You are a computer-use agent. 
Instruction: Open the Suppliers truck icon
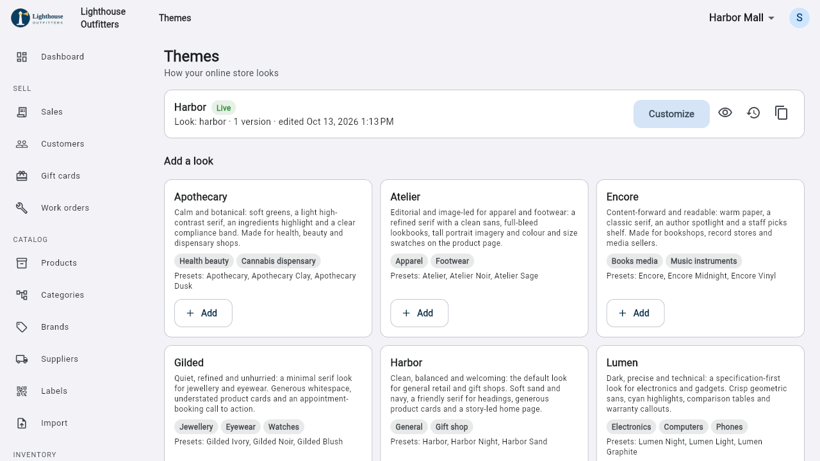[x=22, y=359]
